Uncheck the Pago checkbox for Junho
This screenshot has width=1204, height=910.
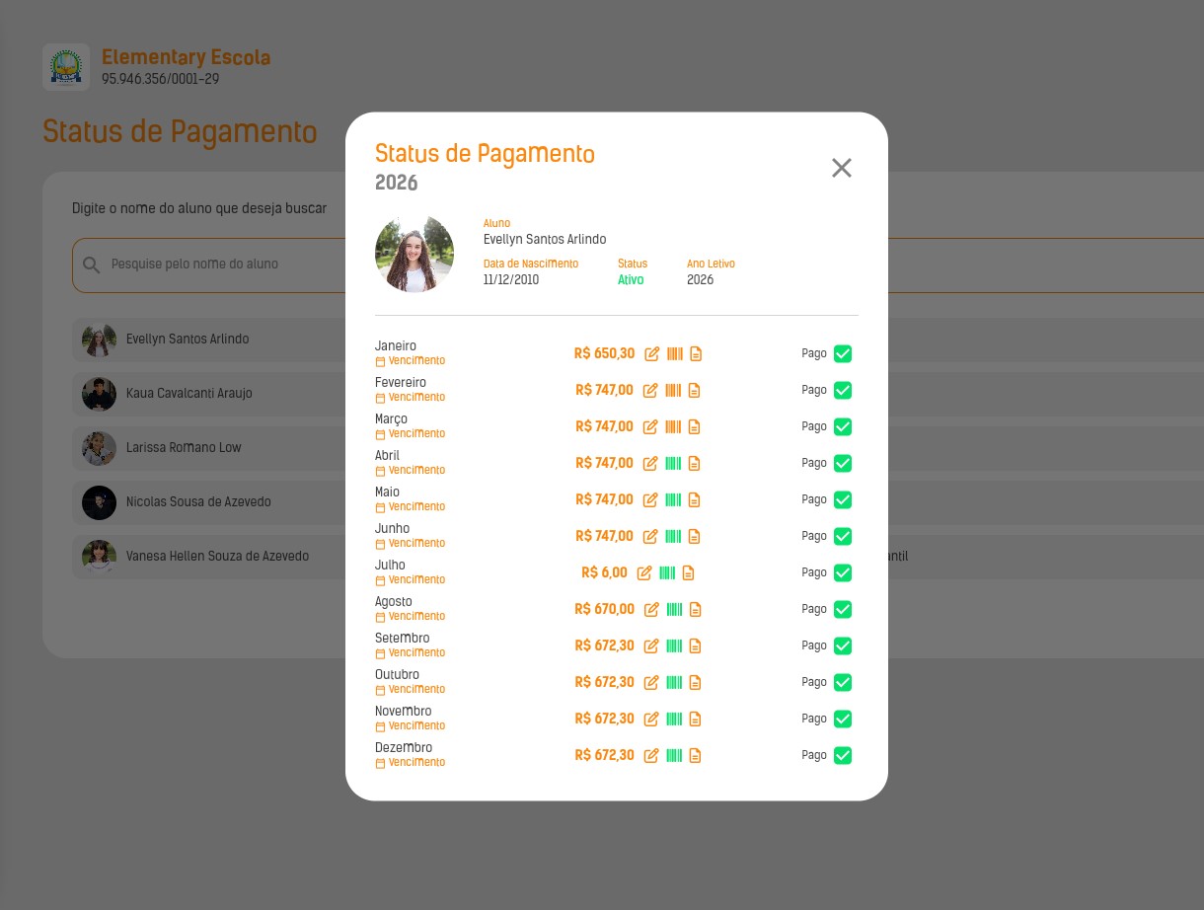tap(843, 536)
